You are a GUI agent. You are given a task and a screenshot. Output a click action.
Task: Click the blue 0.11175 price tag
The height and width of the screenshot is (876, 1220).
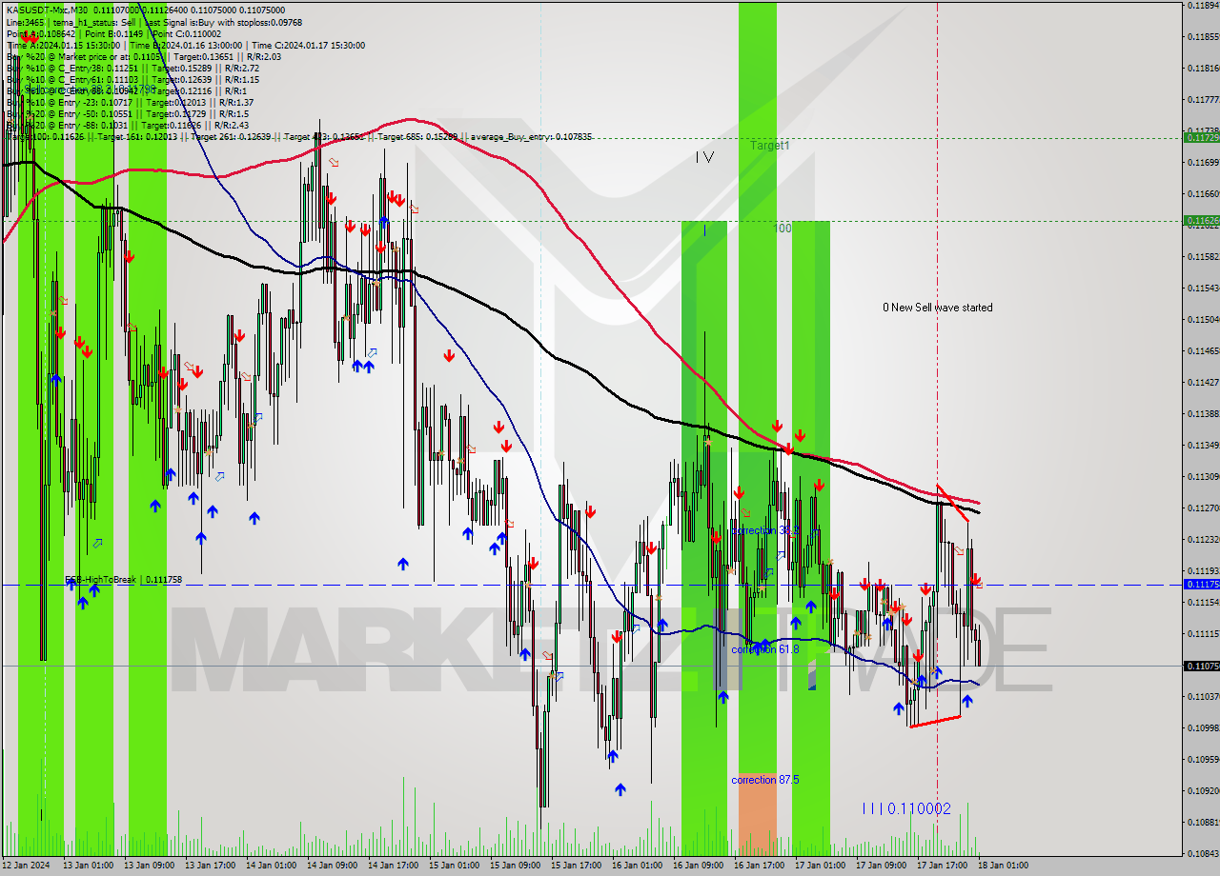coord(1201,584)
